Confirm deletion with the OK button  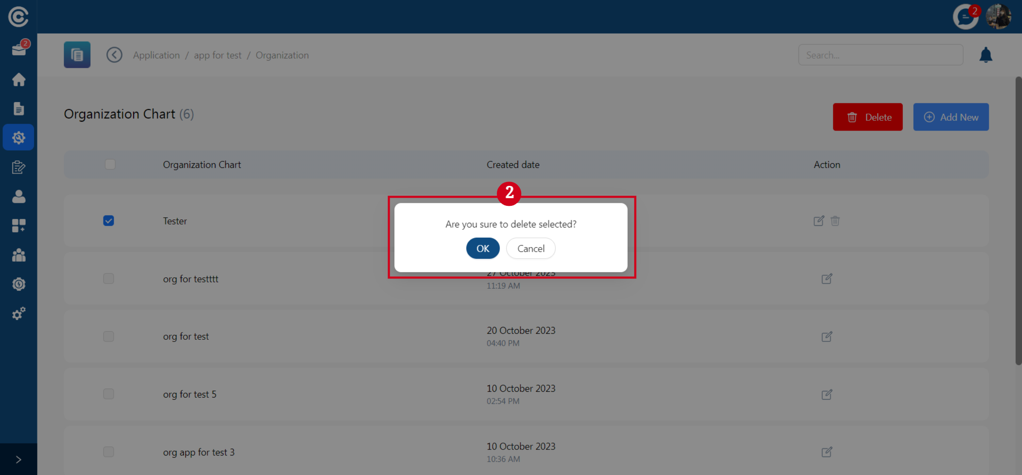(482, 248)
